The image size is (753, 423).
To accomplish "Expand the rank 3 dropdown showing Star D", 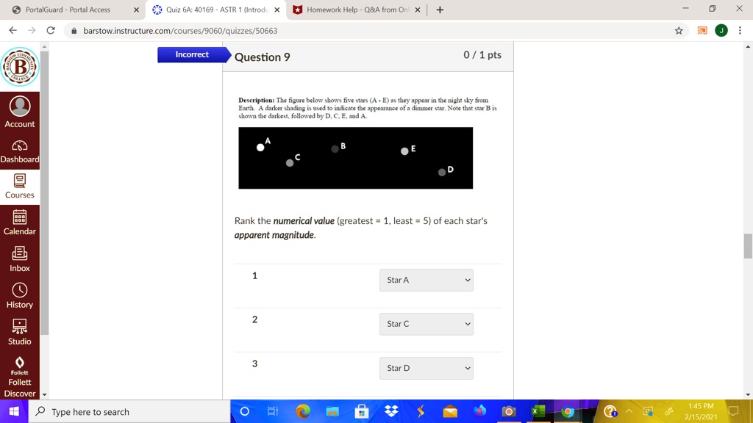I will pyautogui.click(x=427, y=369).
